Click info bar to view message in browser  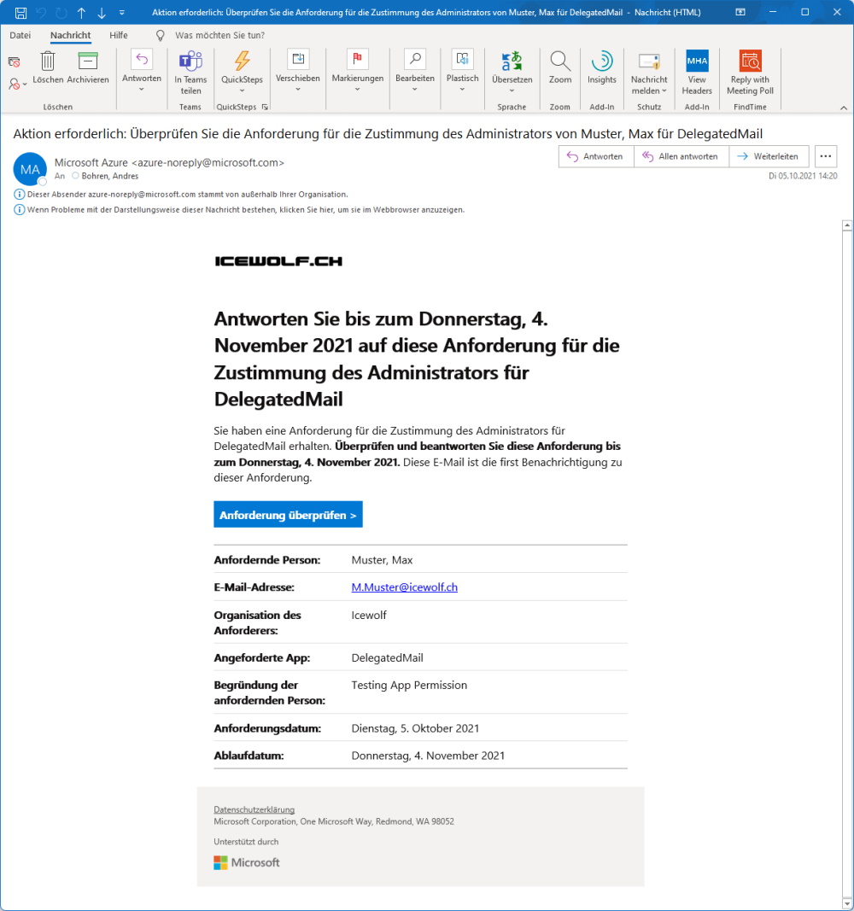[239, 210]
